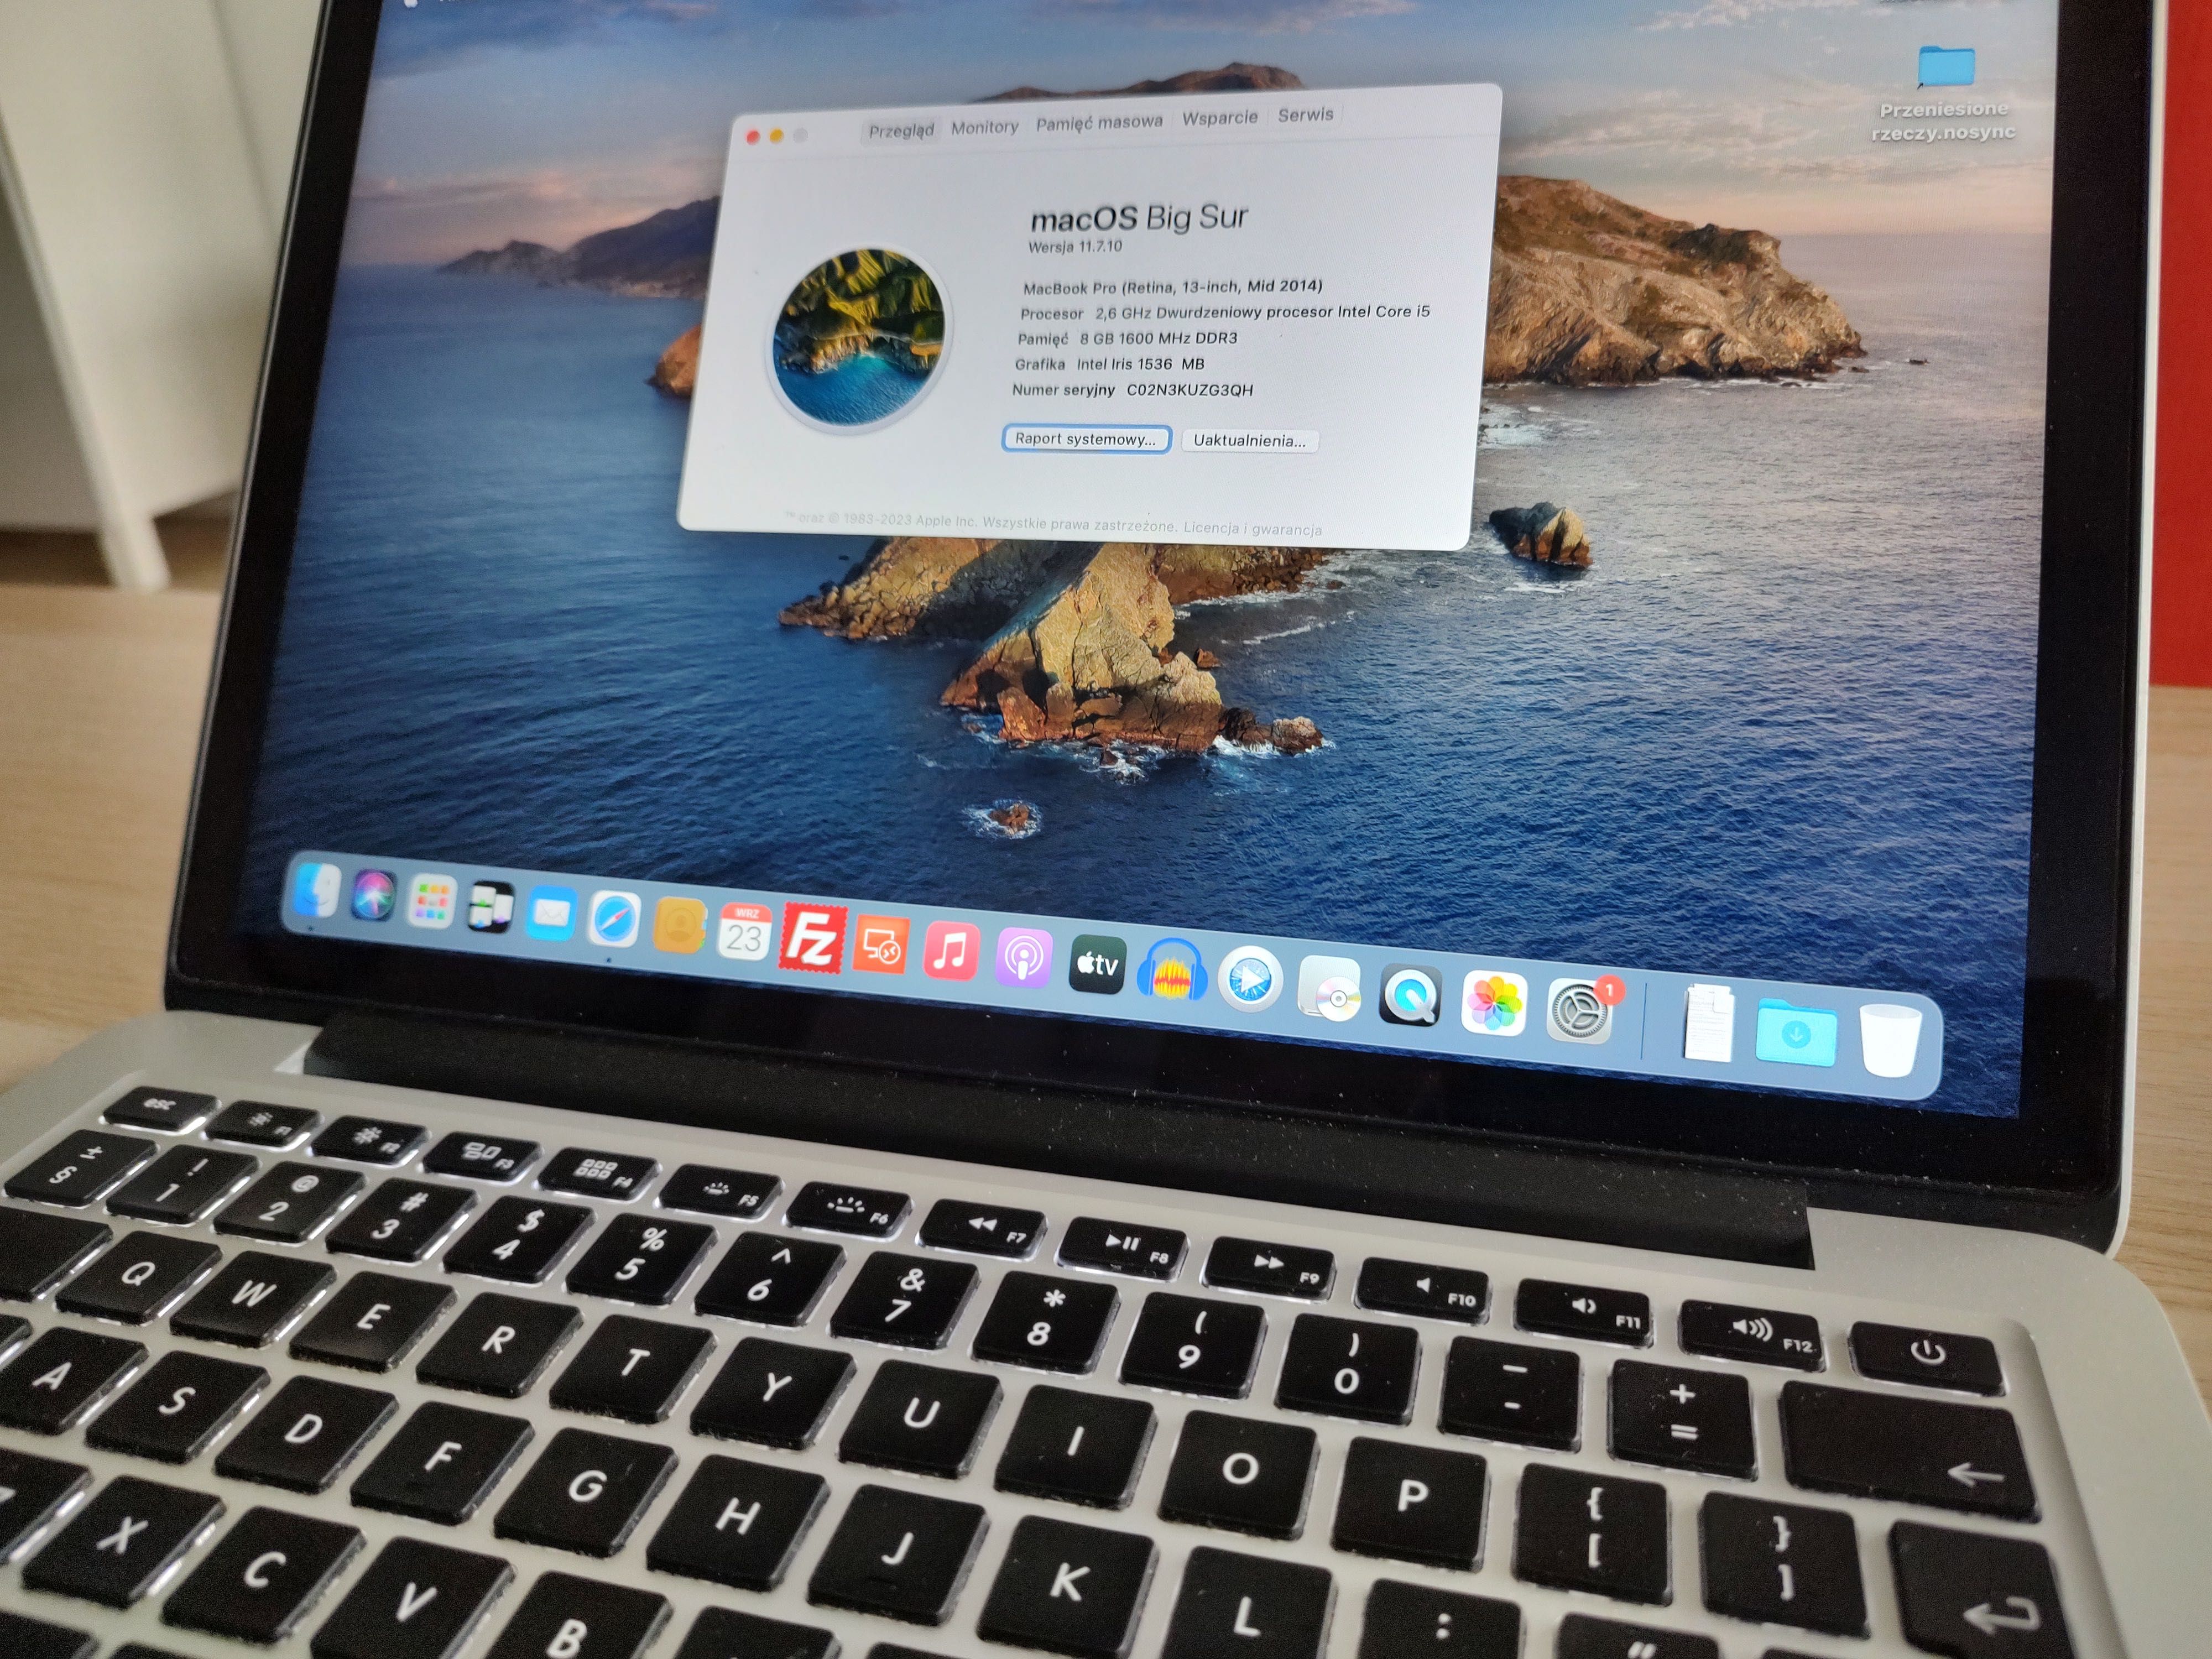
Task: Open the Mail app in Dock
Action: (x=550, y=914)
